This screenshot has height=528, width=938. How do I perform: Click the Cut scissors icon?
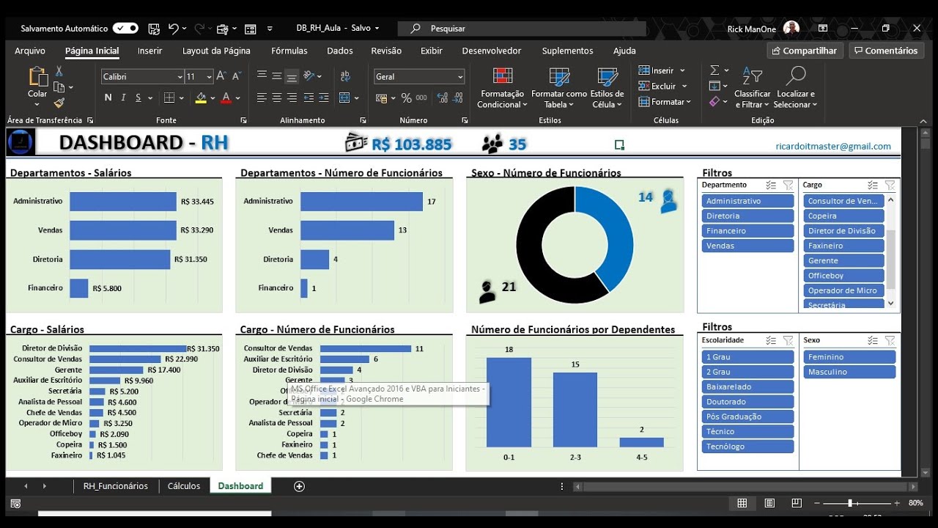tap(59, 71)
